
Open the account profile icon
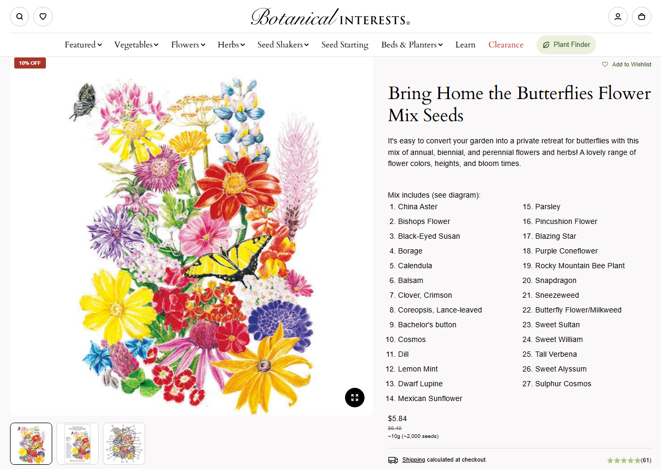618,16
